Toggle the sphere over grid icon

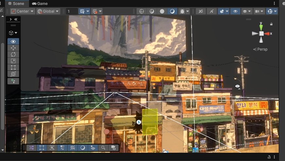93,148
